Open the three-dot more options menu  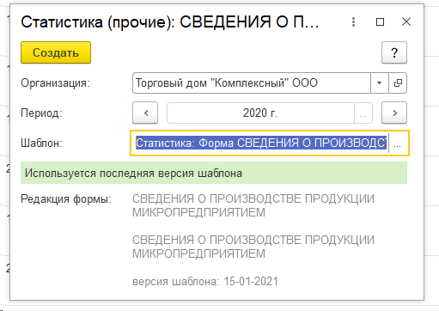coord(353,21)
